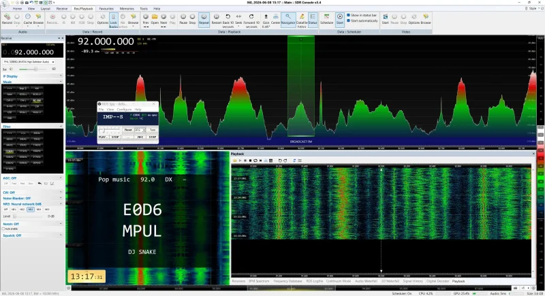Open the Datafile Editor icon
545x296 pixels.
tap(302, 20)
